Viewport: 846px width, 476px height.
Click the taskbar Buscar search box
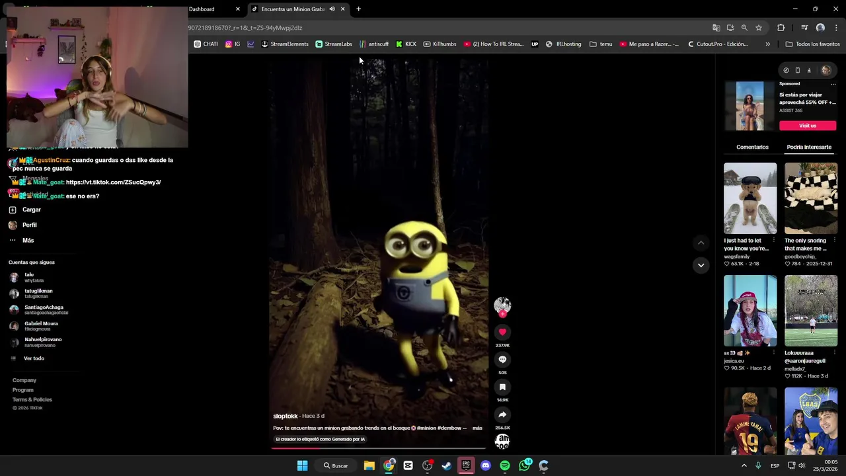(336, 465)
